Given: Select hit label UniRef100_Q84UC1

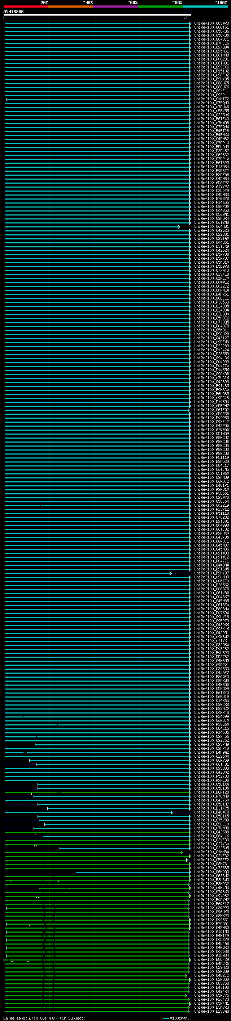Looking at the screenshot, I should pos(212,39).
